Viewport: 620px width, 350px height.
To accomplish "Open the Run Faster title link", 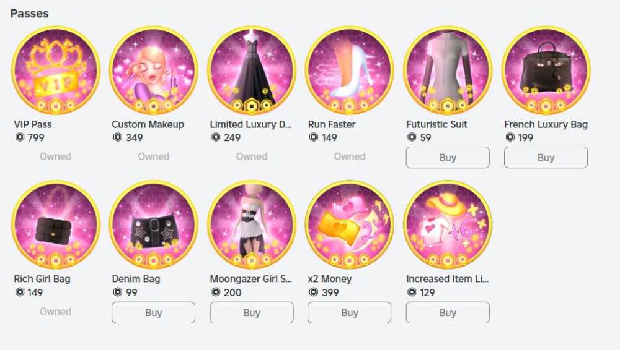I will (332, 124).
